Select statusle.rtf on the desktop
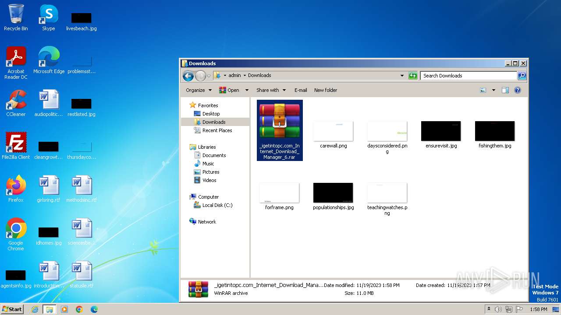 82,275
